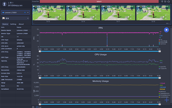Screen dimensions: 172x108
Task: Click the FPS chart range slider right handle
Action: coord(160,51)
